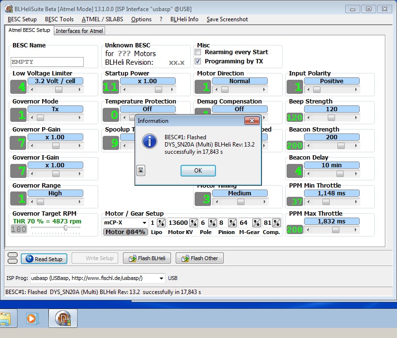Click the double rounded-rectangle icon beside Read Setup
This screenshot has width=397, height=338.
pos(13,258)
